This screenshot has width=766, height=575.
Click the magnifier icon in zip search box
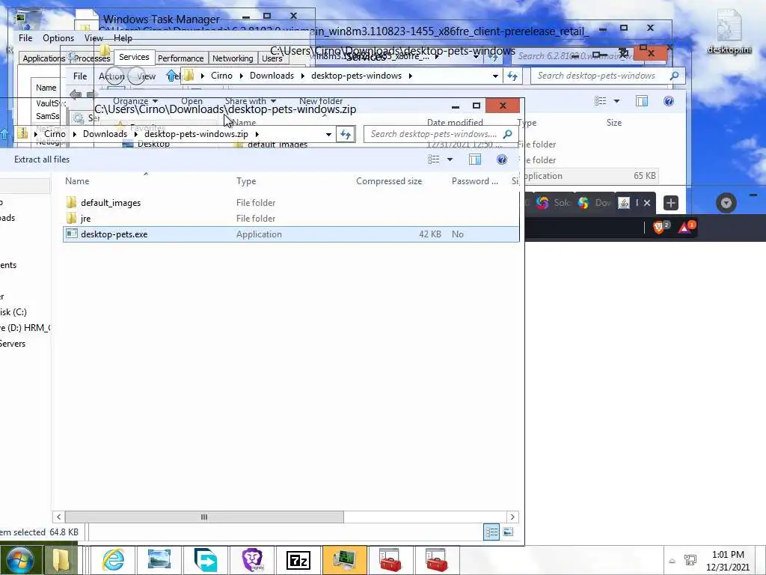[508, 134]
